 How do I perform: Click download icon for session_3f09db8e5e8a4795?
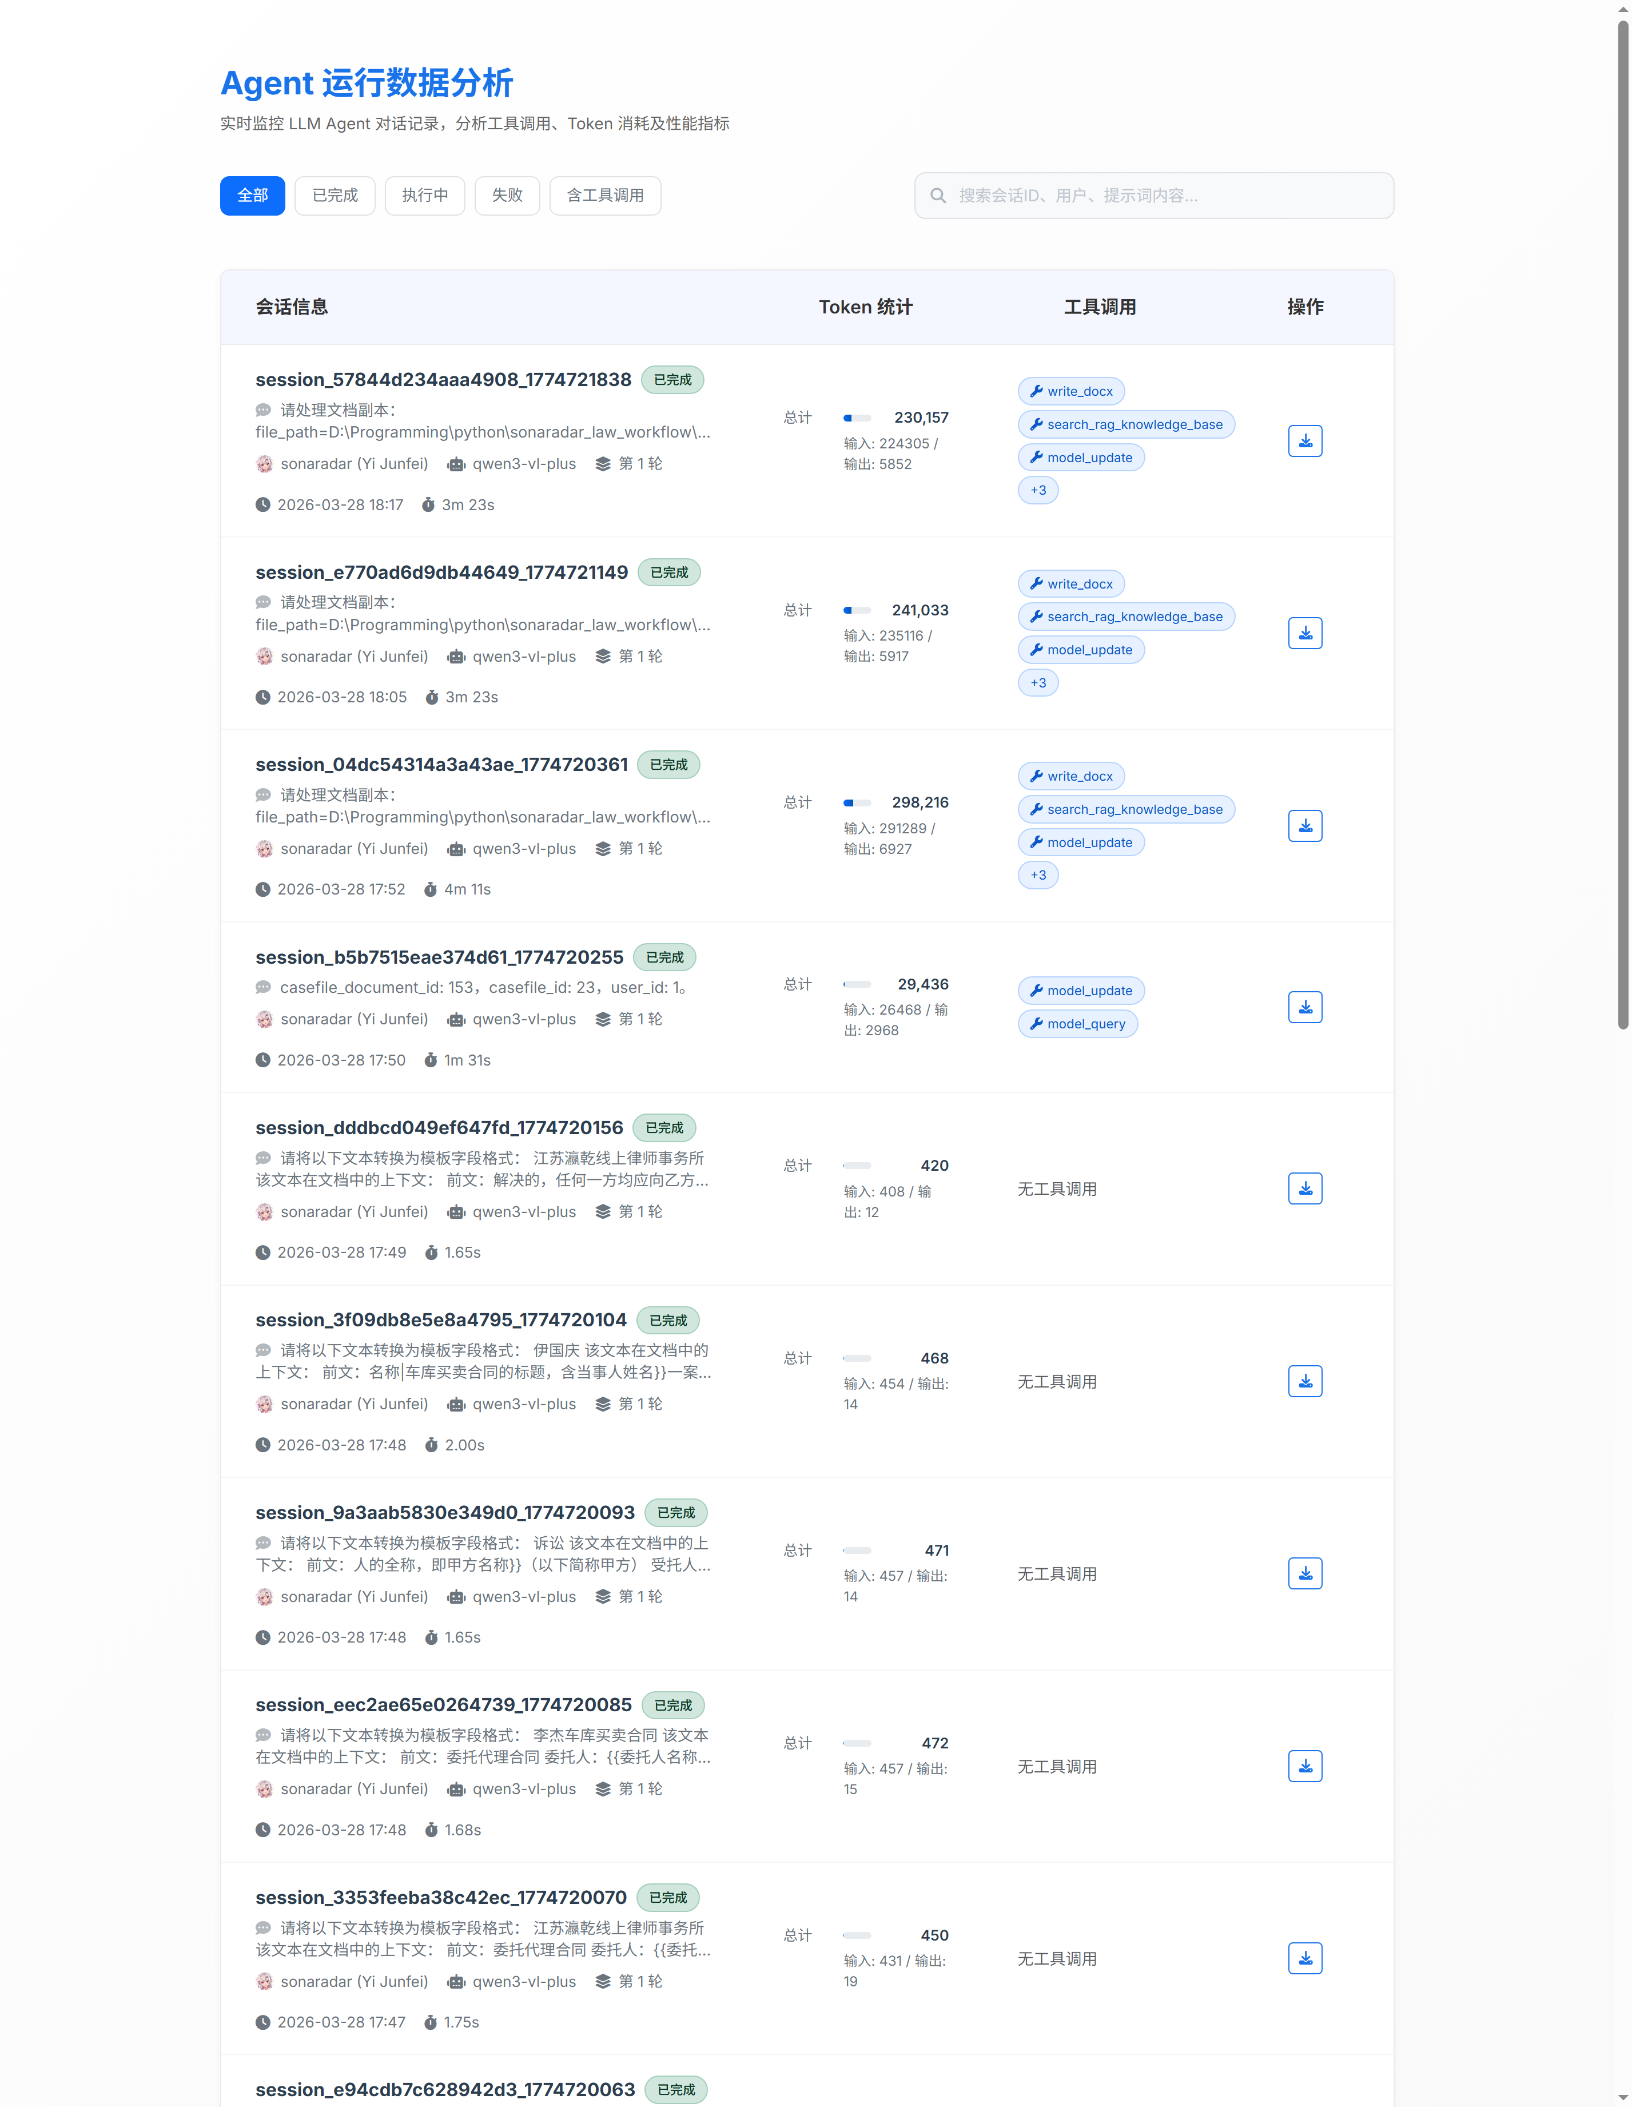[x=1304, y=1382]
